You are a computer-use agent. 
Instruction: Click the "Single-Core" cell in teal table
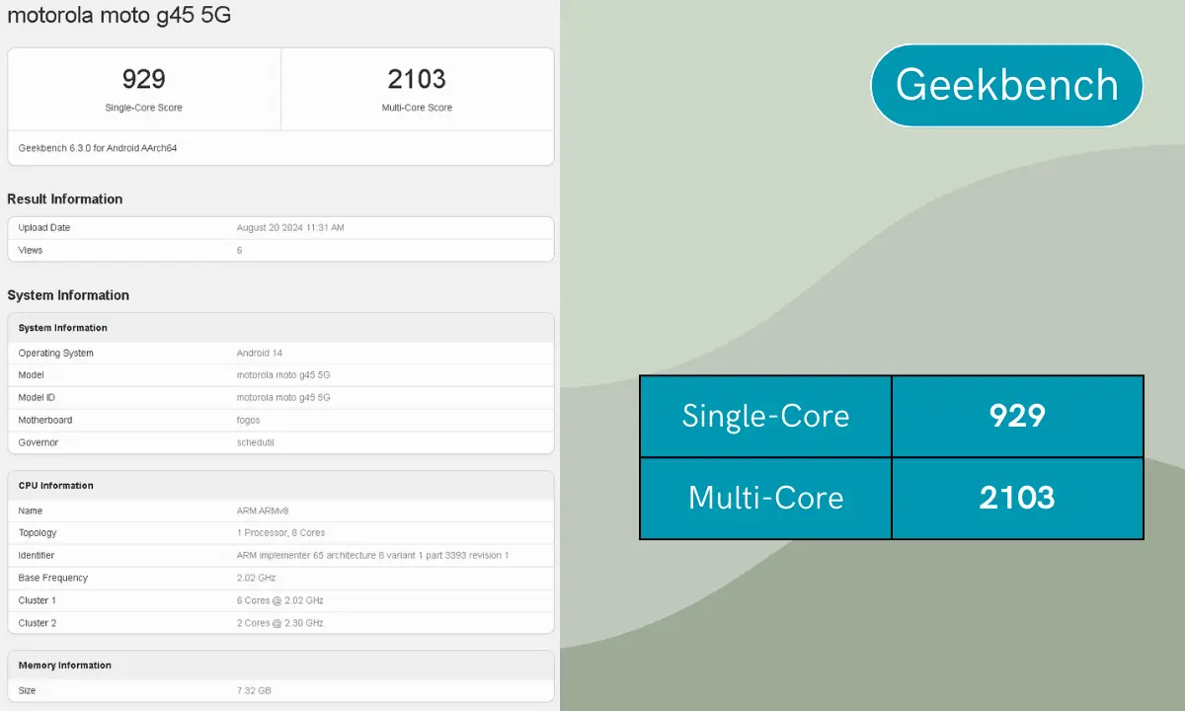(x=765, y=416)
